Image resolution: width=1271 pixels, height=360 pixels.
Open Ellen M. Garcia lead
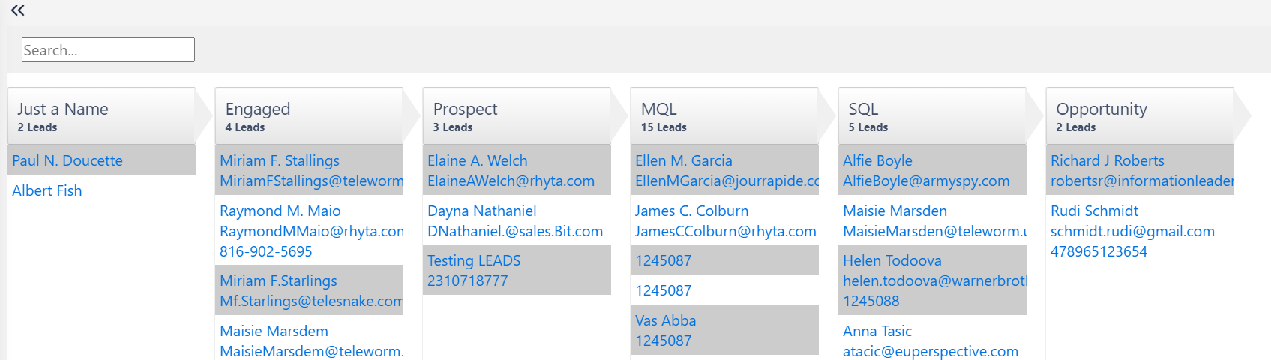[x=684, y=160]
